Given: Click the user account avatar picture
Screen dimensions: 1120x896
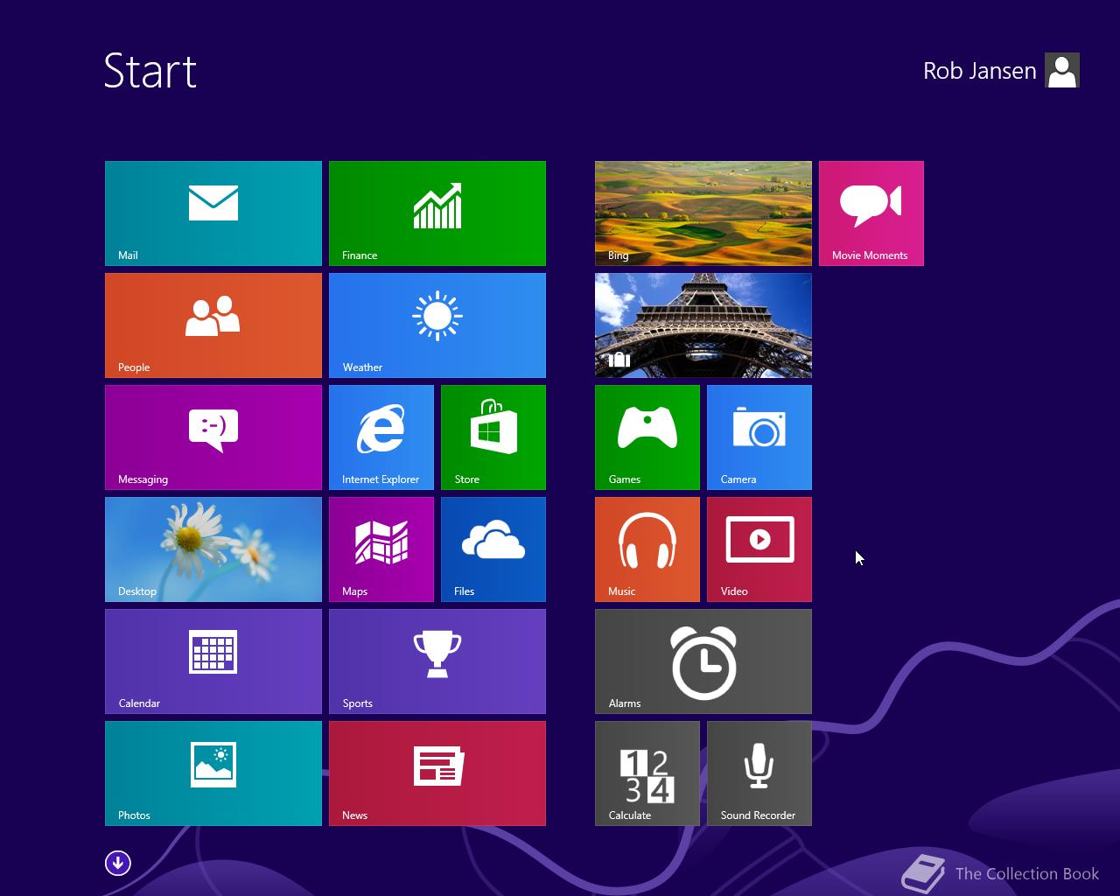Looking at the screenshot, I should point(1062,70).
